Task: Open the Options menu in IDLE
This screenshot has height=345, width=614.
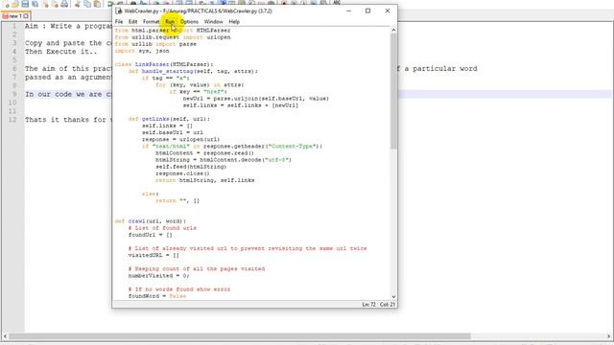Action: [x=189, y=21]
